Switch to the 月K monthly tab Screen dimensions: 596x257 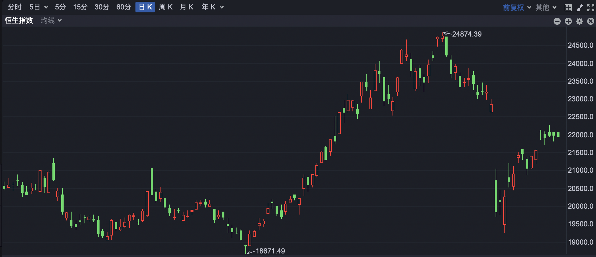point(187,7)
